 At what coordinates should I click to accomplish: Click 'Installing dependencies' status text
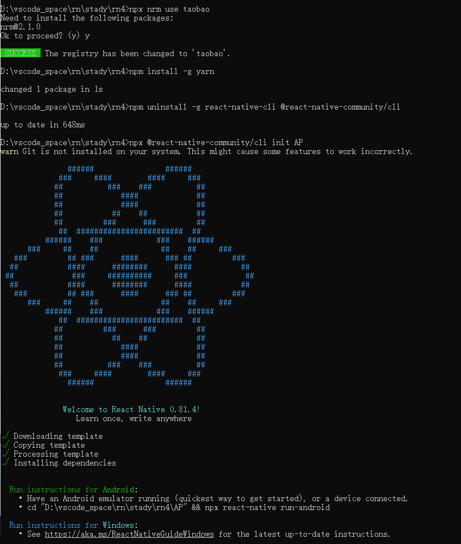pos(65,463)
